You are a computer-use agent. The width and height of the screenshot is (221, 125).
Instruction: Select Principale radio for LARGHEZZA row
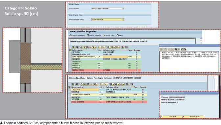point(137,68)
